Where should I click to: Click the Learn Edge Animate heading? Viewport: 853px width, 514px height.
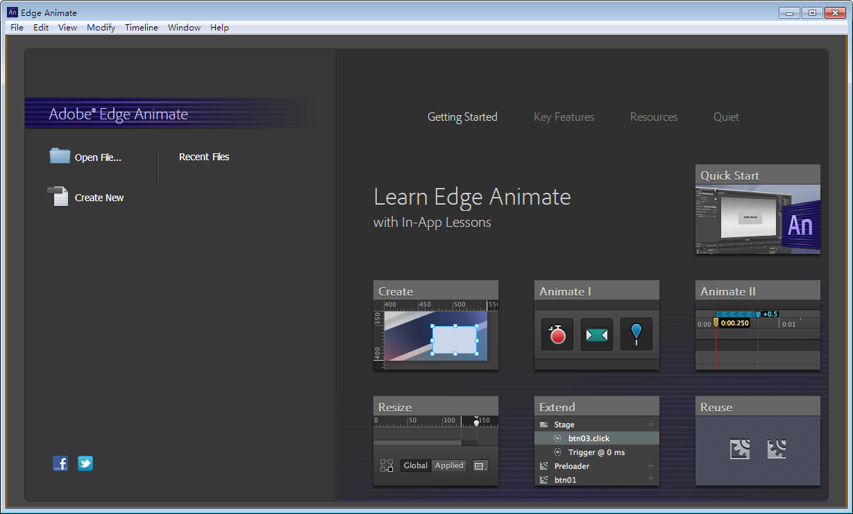click(x=472, y=197)
